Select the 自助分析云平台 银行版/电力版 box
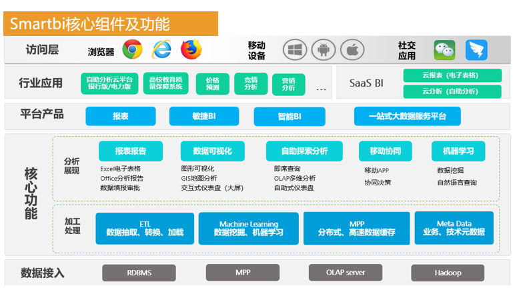 pyautogui.click(x=109, y=83)
